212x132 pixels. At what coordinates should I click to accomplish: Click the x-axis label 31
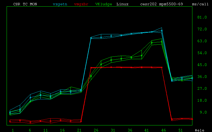pos(113,130)
